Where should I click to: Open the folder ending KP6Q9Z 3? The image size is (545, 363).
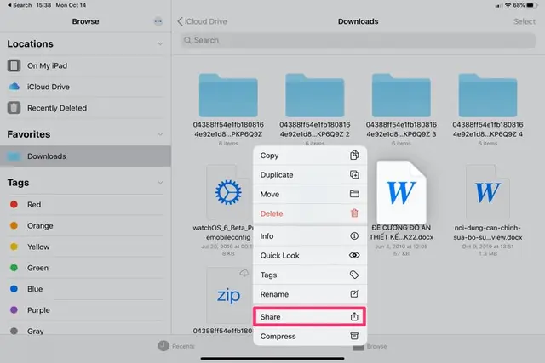[x=401, y=95]
